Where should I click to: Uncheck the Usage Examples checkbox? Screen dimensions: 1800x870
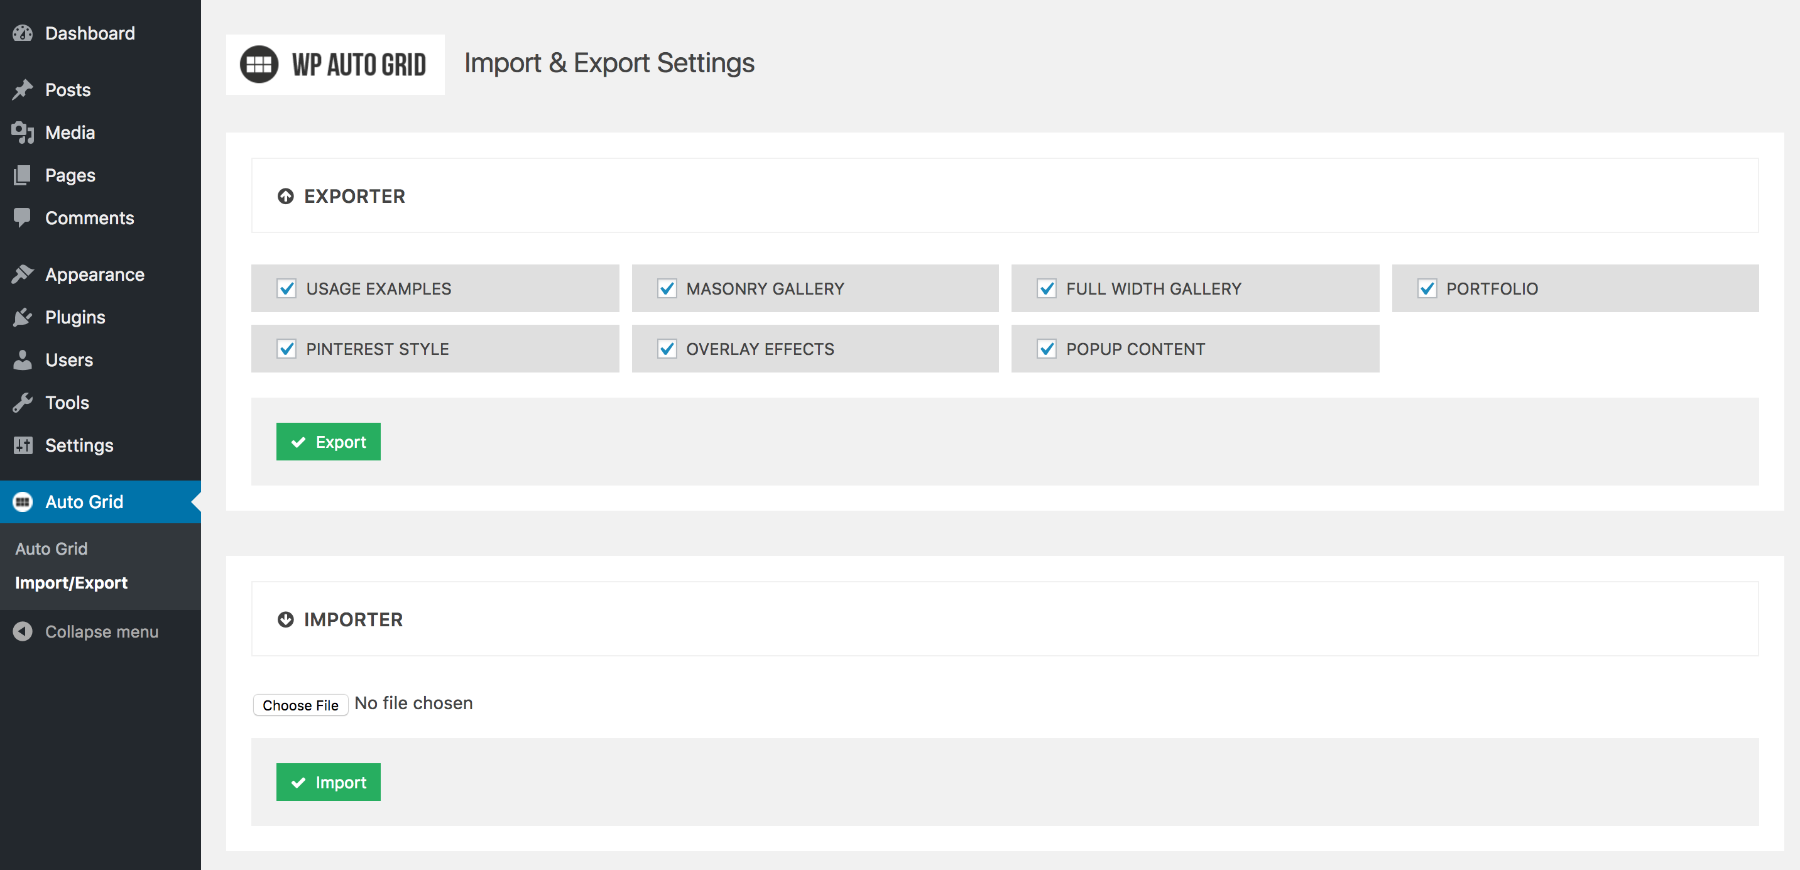point(286,288)
